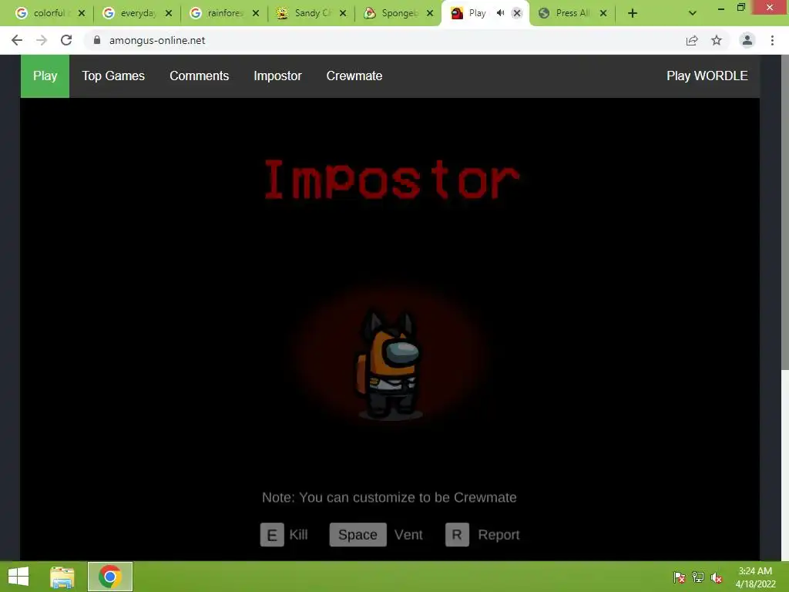Click the address bar URL field

coord(382,40)
